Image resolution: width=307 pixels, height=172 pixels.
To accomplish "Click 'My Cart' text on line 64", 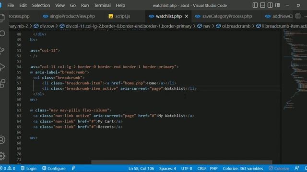I will pyautogui.click(x=106, y=121).
